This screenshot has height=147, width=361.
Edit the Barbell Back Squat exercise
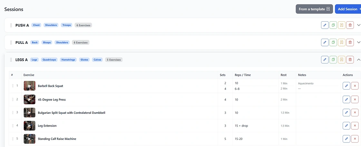[x=346, y=86]
